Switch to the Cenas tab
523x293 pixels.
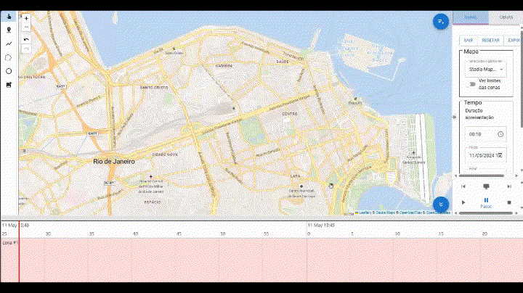pos(505,17)
